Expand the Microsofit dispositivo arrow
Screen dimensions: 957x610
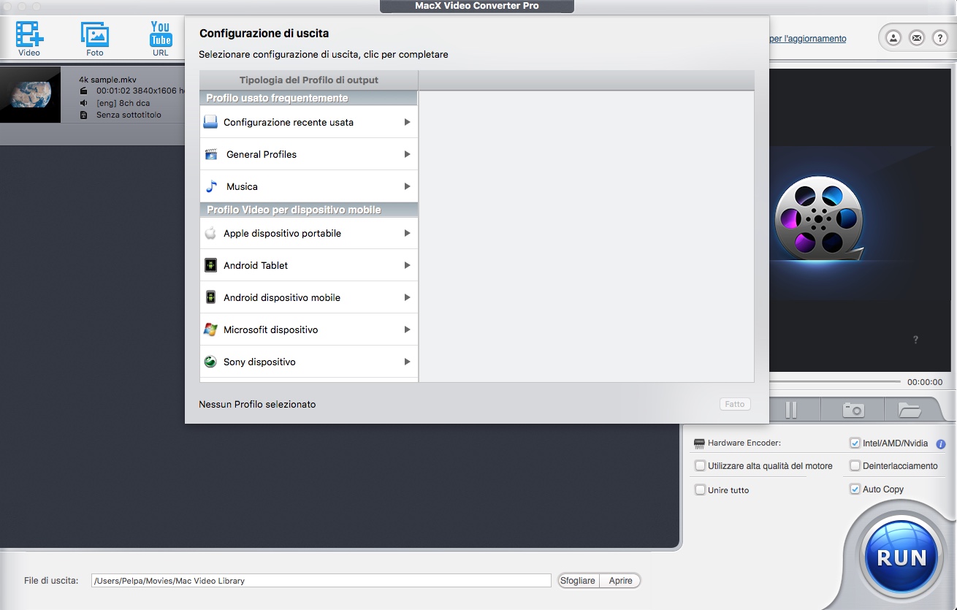407,329
